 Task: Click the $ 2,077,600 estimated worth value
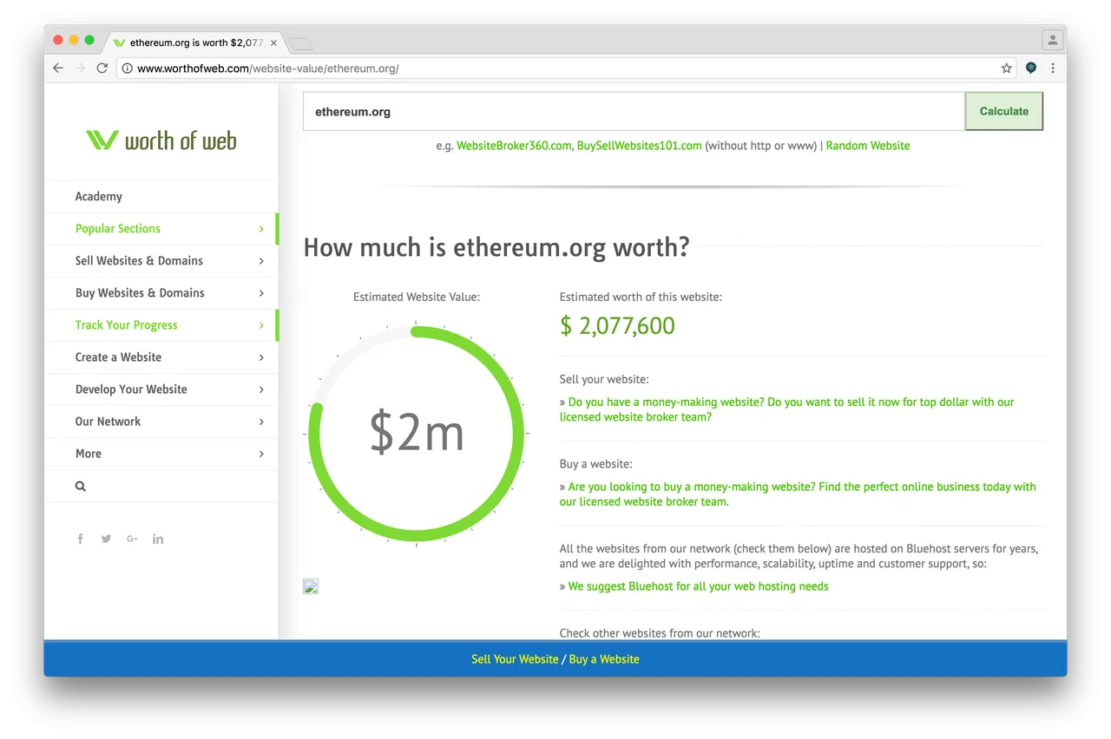click(x=617, y=326)
